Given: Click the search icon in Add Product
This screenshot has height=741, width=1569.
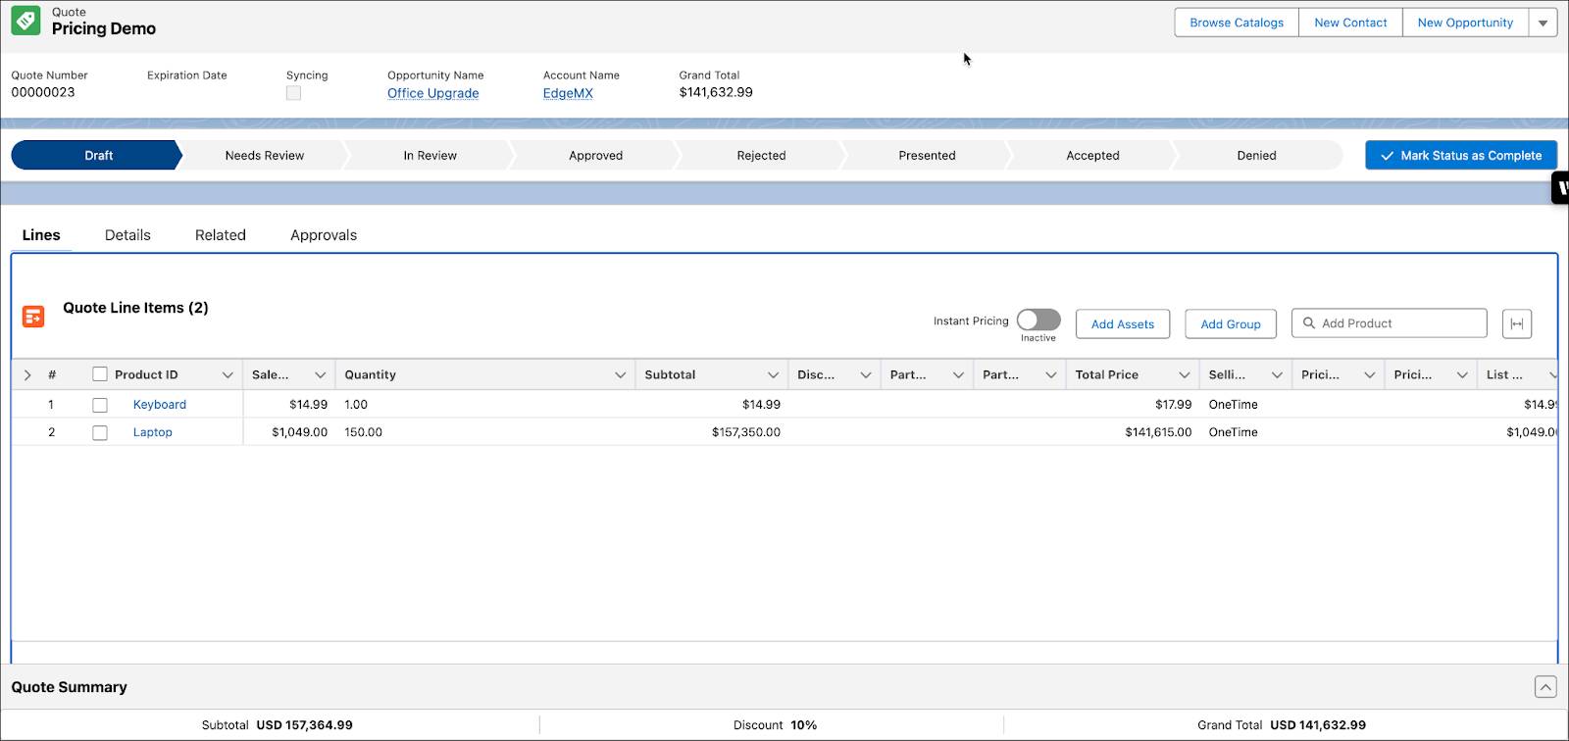Looking at the screenshot, I should coord(1308,323).
